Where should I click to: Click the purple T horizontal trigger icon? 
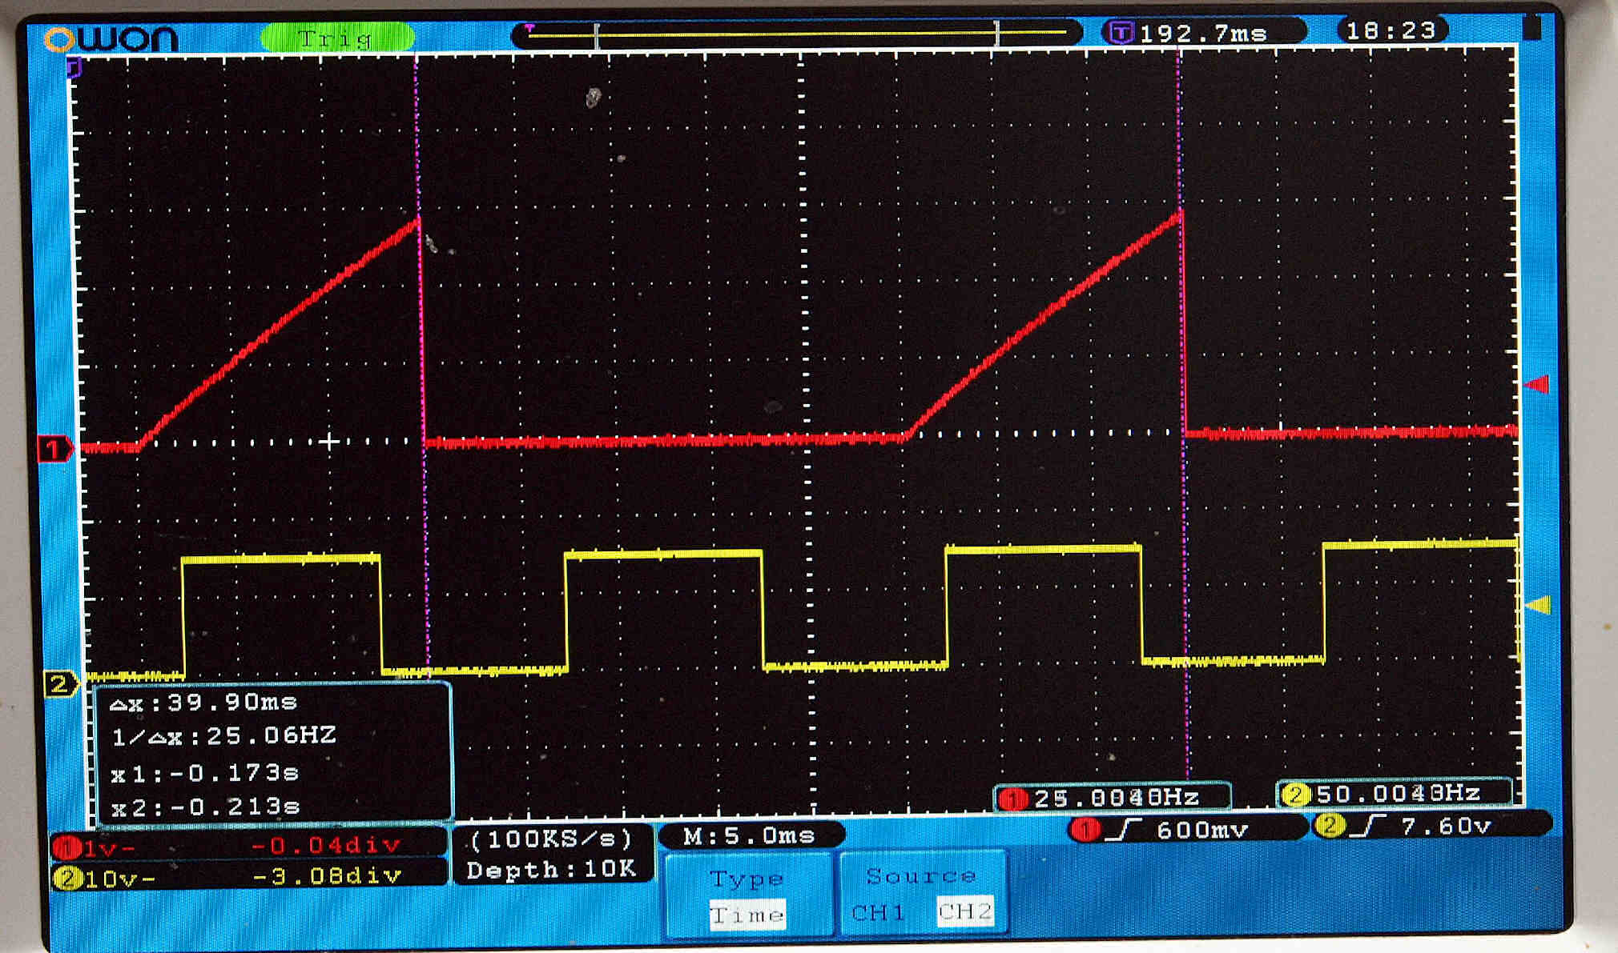click(1121, 33)
